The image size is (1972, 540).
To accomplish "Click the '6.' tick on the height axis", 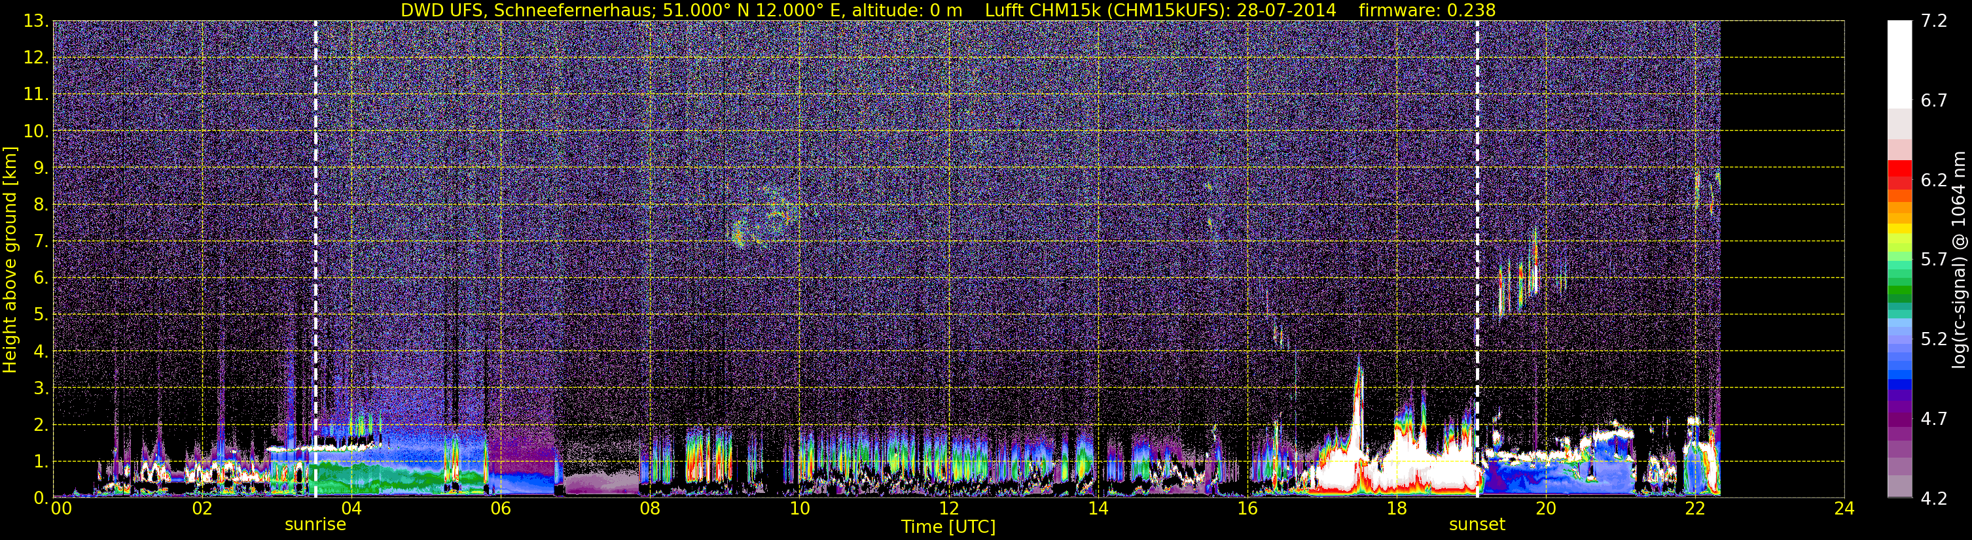I will click(x=41, y=278).
